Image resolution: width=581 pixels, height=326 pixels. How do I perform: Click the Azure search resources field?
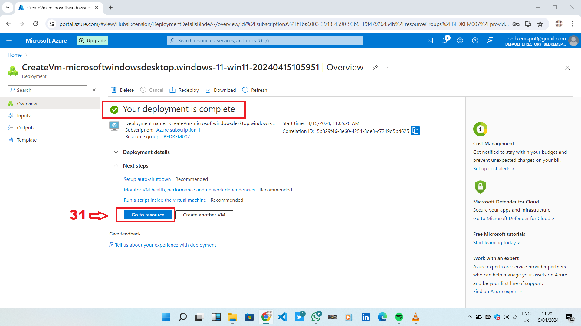tap(265, 40)
